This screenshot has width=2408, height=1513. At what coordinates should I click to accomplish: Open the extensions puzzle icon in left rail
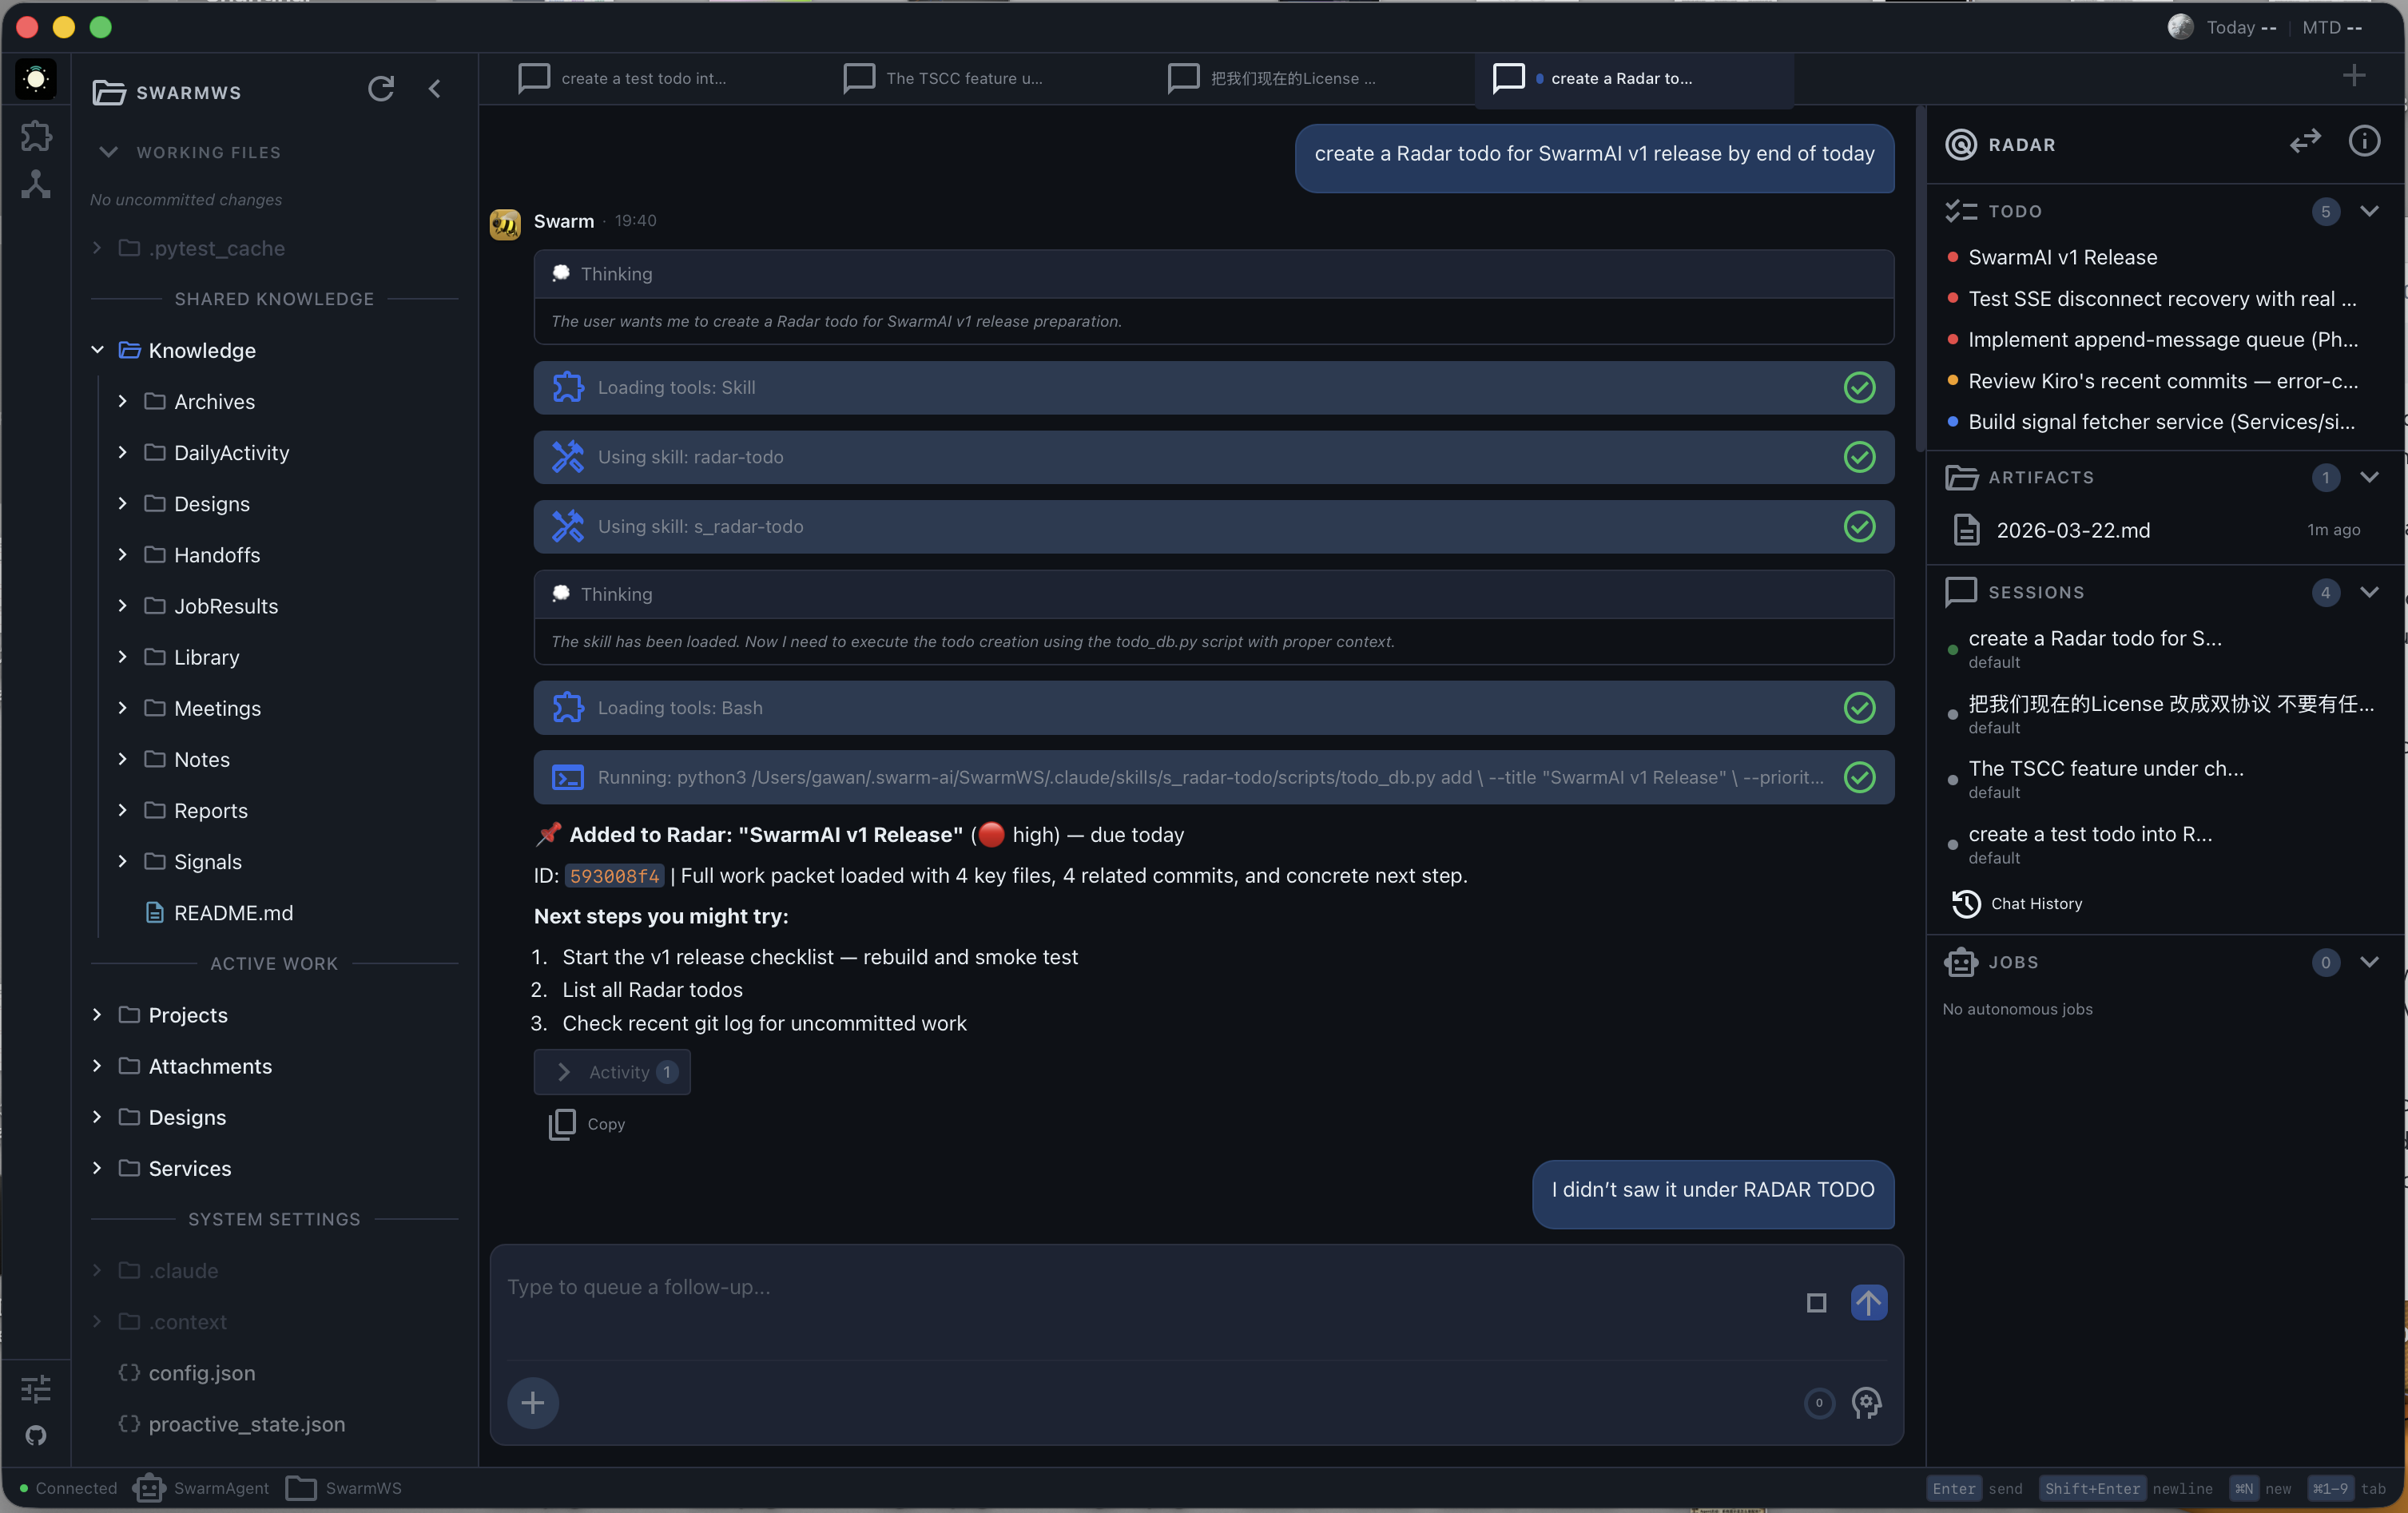(x=35, y=135)
